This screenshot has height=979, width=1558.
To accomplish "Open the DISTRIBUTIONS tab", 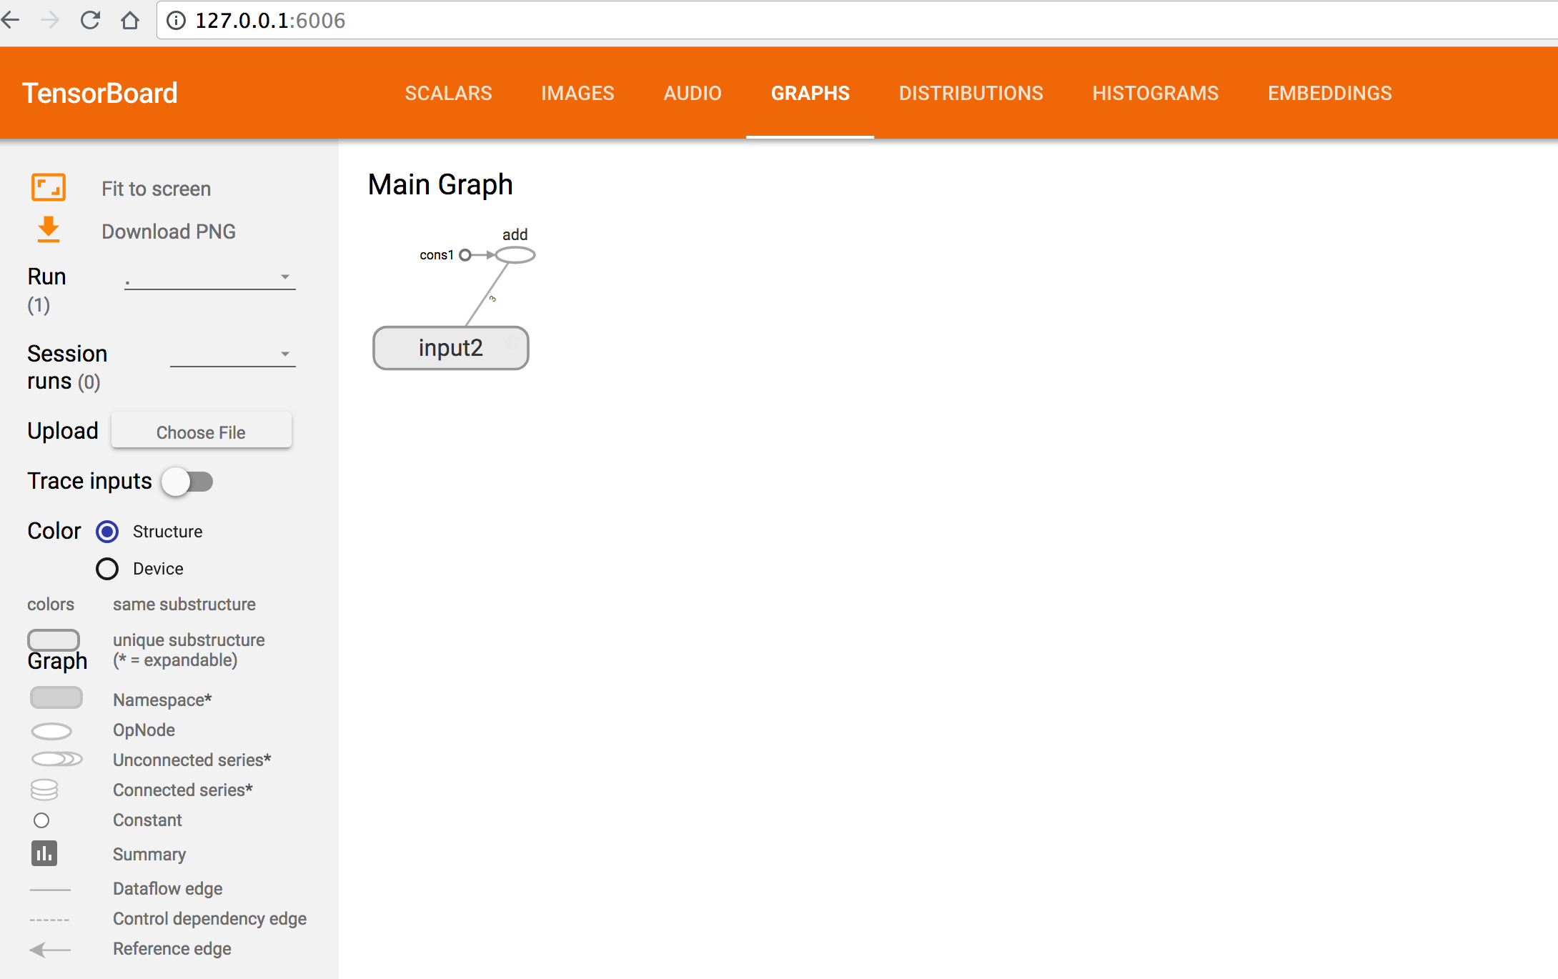I will (971, 93).
